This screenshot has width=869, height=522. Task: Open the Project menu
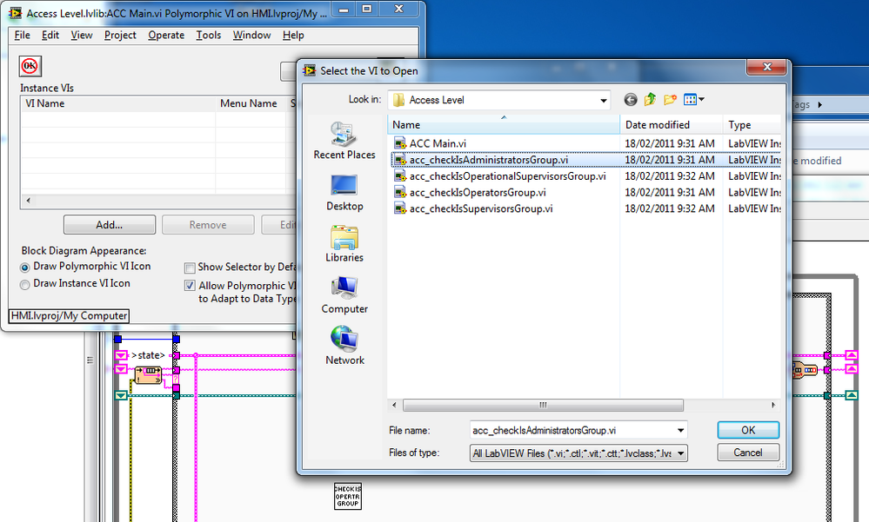click(120, 35)
